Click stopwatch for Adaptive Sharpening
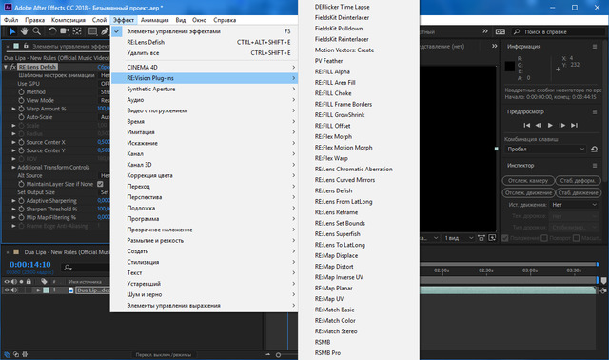Screen dimensions: 609x360 21,201
